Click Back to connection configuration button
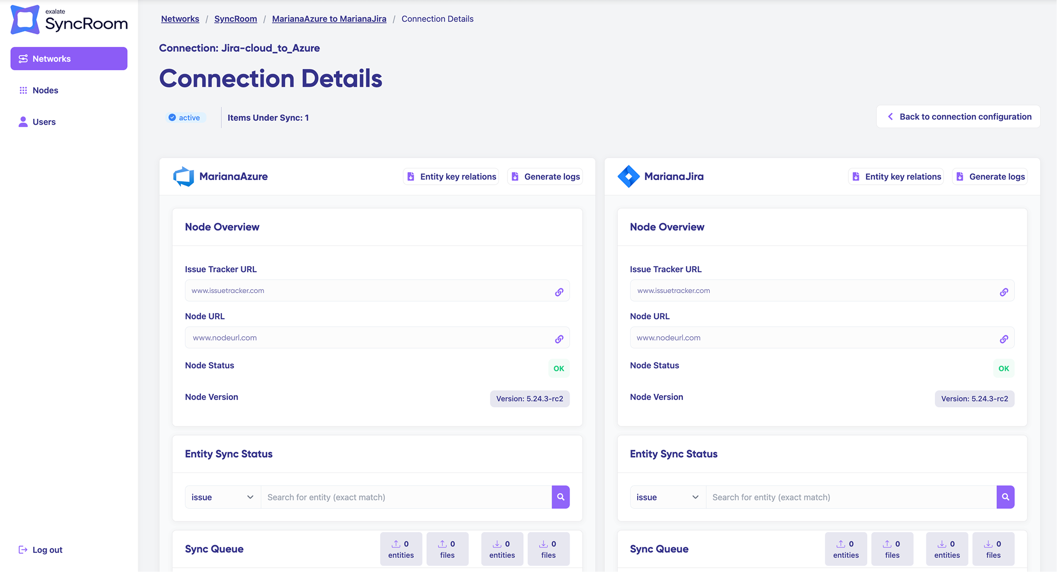This screenshot has width=1057, height=572. tap(958, 116)
